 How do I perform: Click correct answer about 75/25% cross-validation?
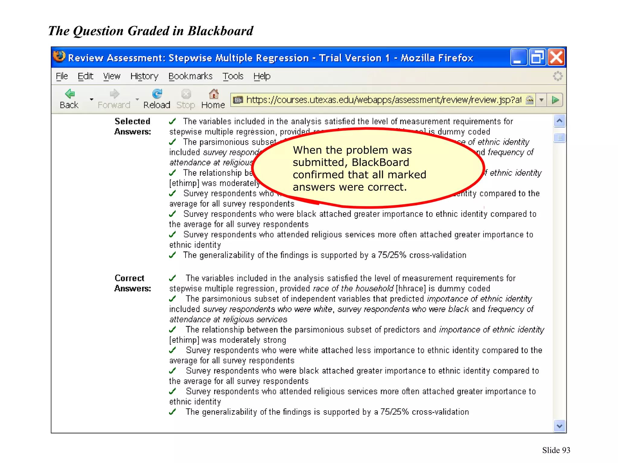tap(327, 412)
